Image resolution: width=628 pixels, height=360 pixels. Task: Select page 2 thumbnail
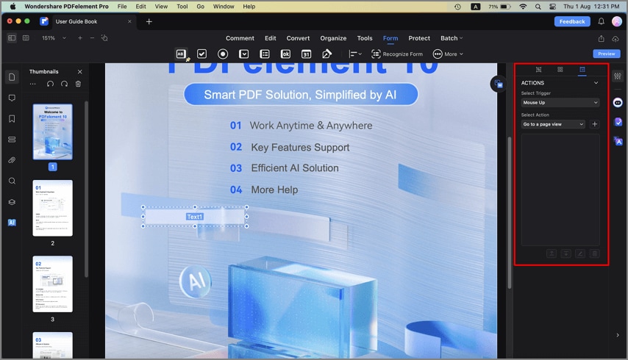click(x=52, y=208)
